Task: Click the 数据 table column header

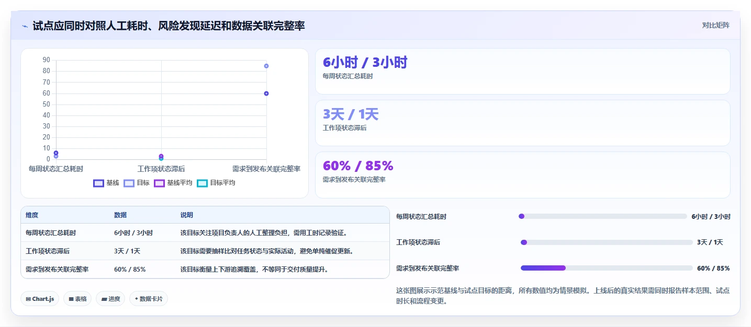Action: [x=120, y=215]
